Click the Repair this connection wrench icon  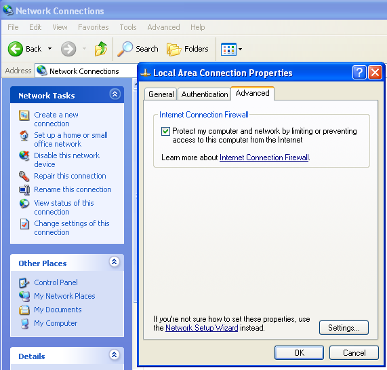click(x=24, y=177)
